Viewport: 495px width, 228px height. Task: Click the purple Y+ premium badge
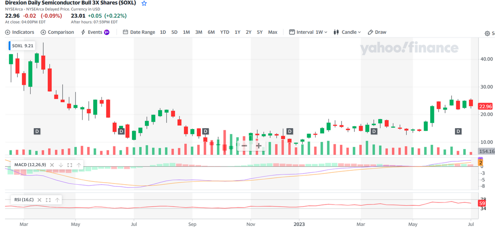[x=106, y=32]
